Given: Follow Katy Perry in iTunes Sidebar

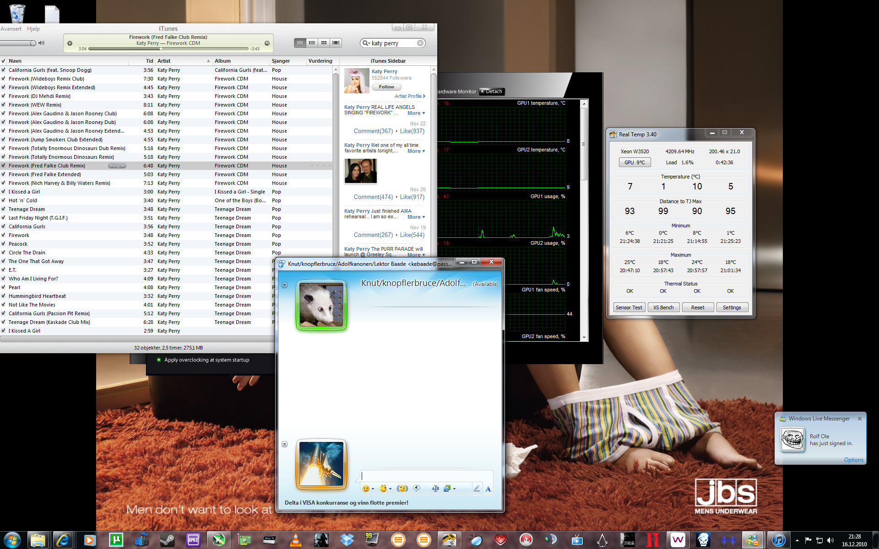Looking at the screenshot, I should coord(386,87).
